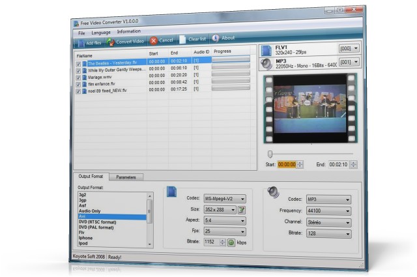Click the Add files toolbar icon
This screenshot has height=277, width=417.
[81, 42]
